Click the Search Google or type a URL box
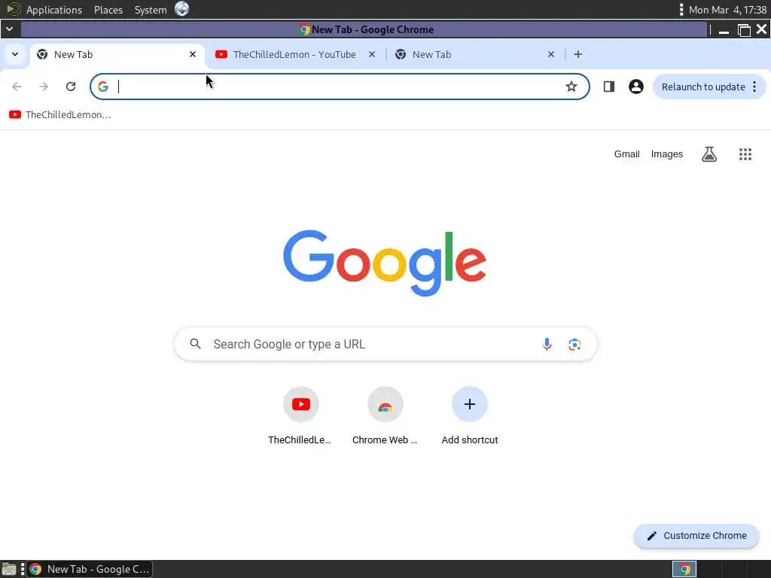 tap(386, 344)
